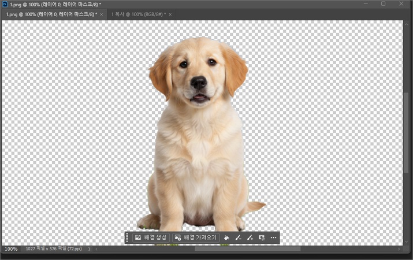Viewport: 413px width, 260px height.
Task: Maximize the Photoshop window
Action: (383, 4)
